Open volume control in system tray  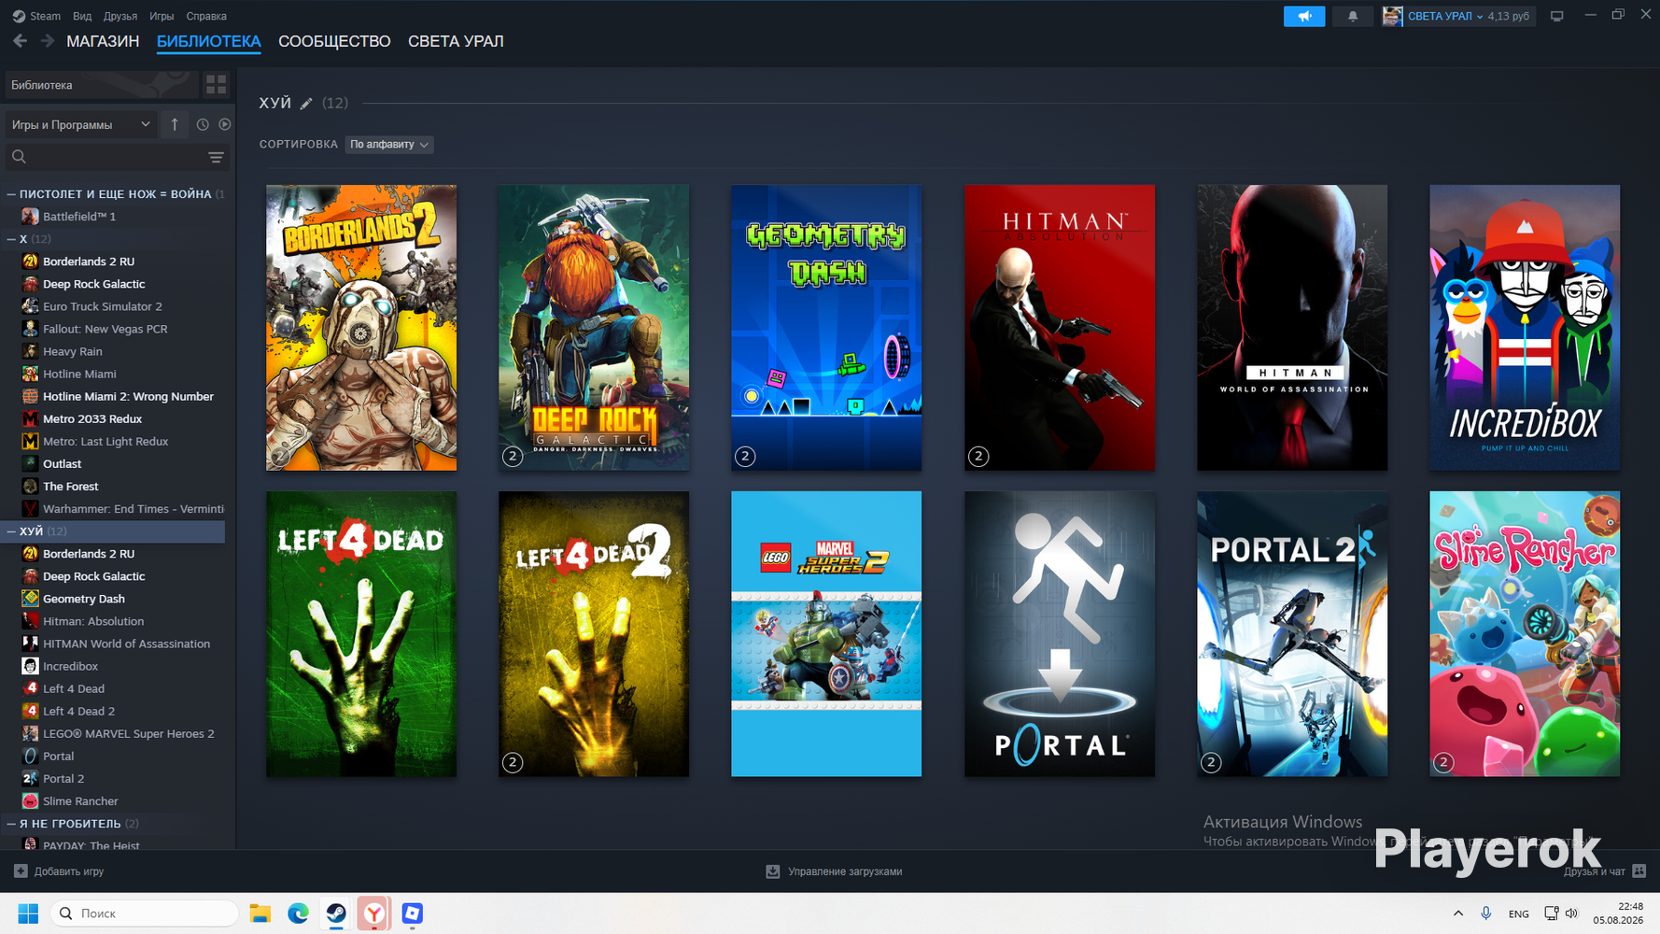[1572, 913]
